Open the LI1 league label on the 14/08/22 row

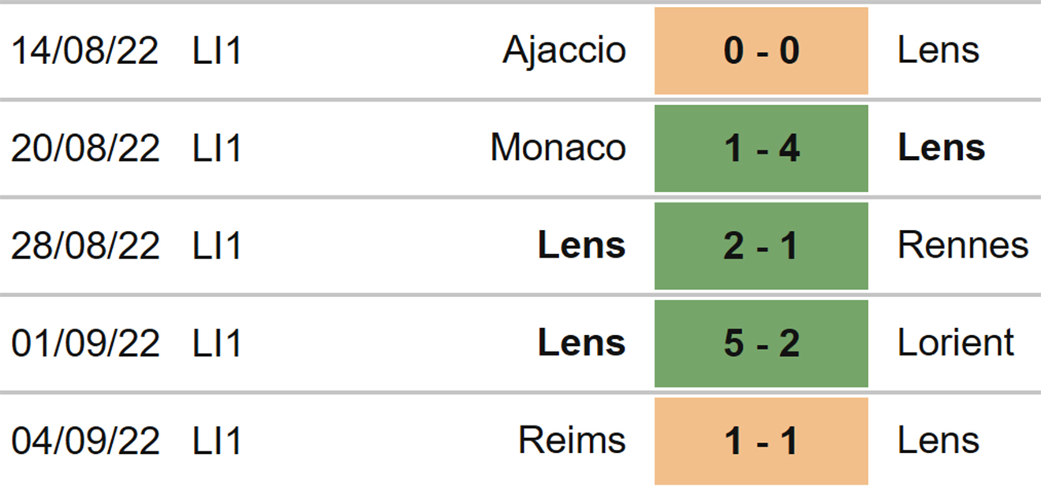pos(217,51)
